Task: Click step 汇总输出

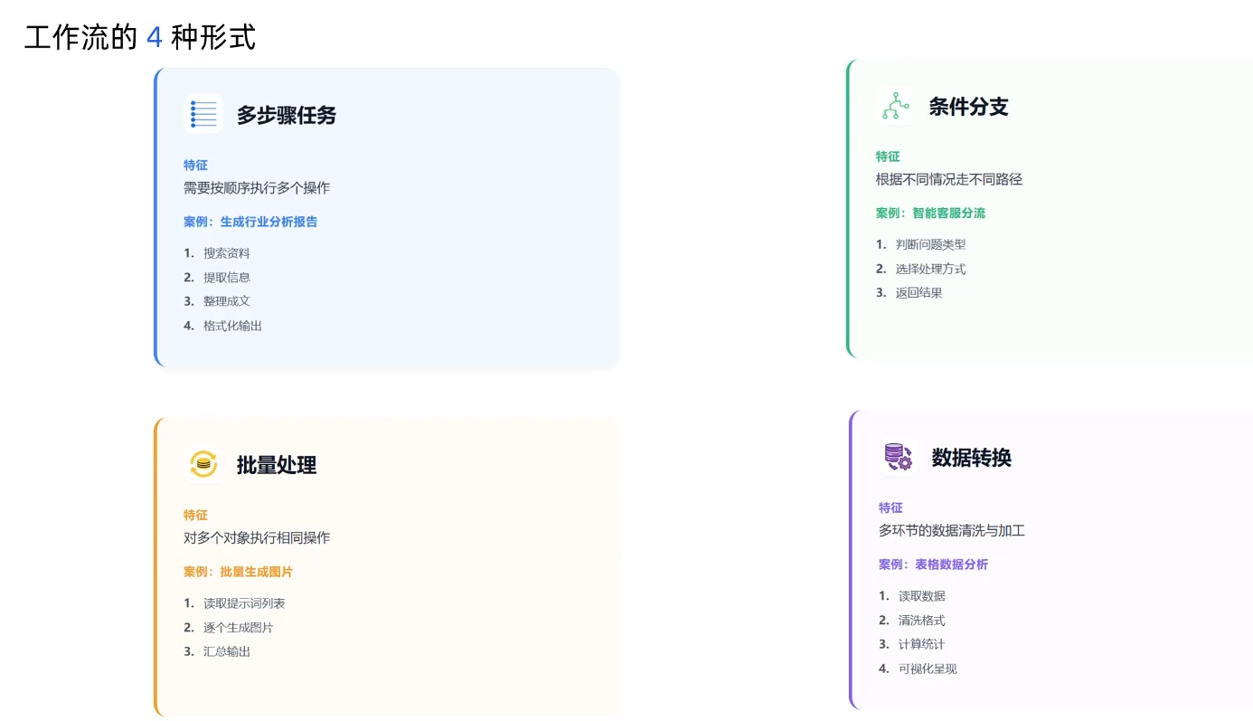Action: [227, 651]
